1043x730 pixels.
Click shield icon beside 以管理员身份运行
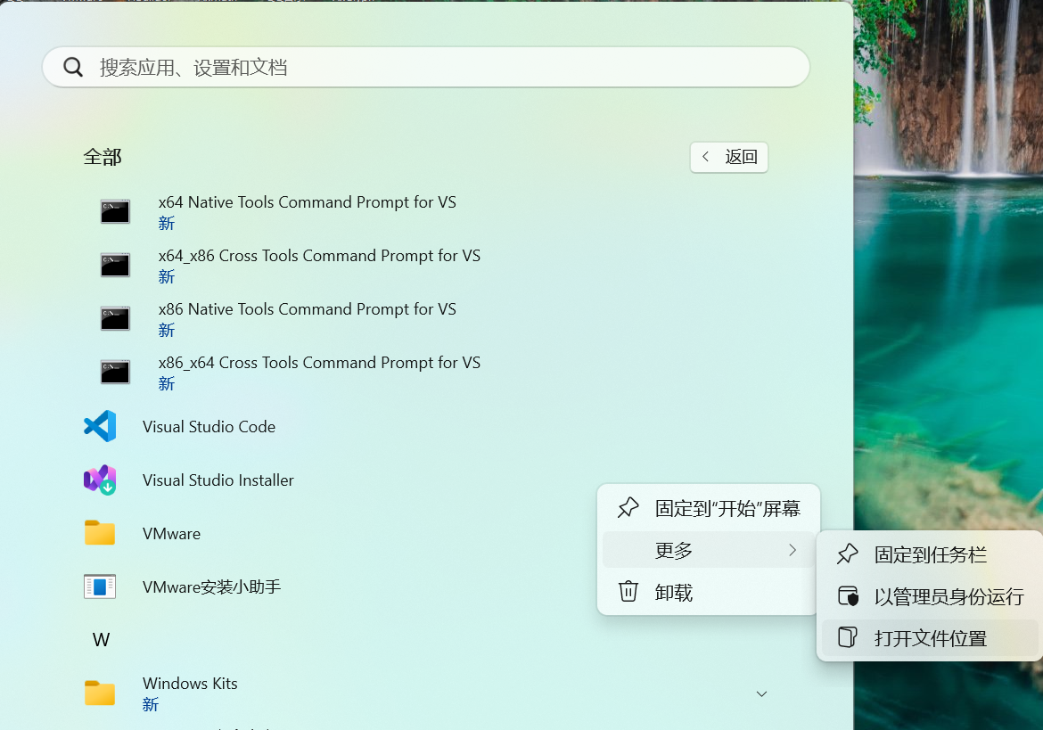point(848,595)
